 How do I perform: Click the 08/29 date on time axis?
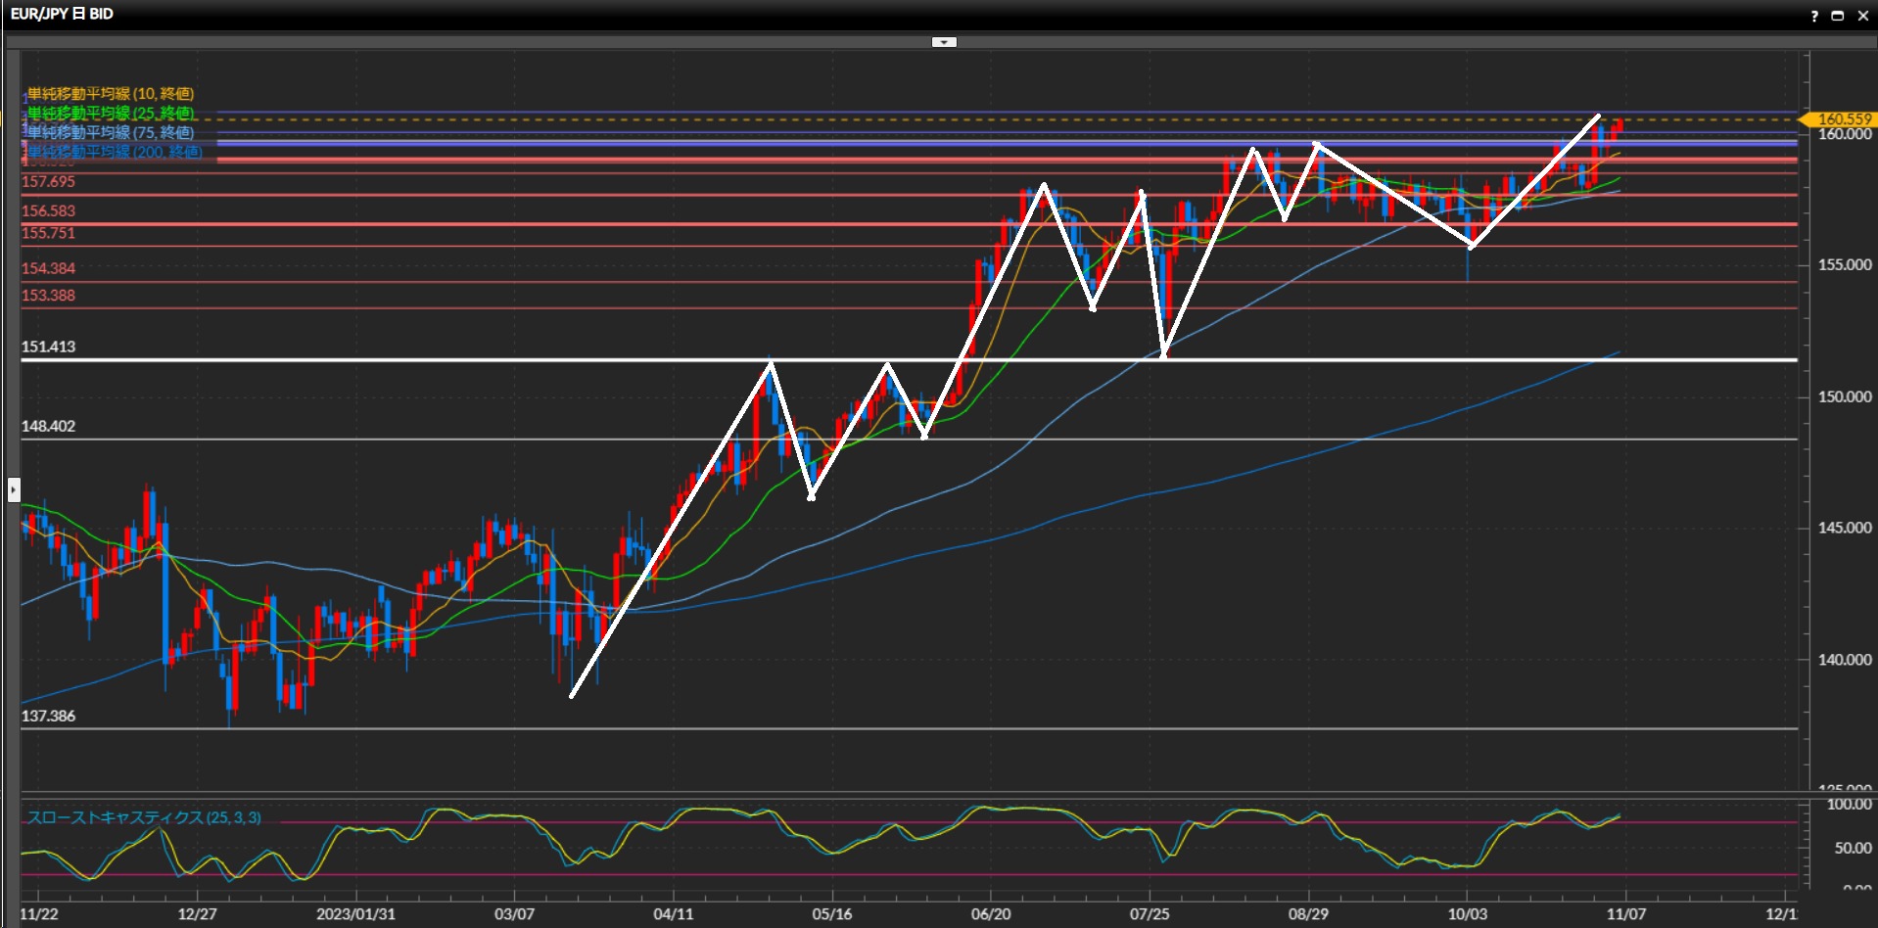[1308, 914]
